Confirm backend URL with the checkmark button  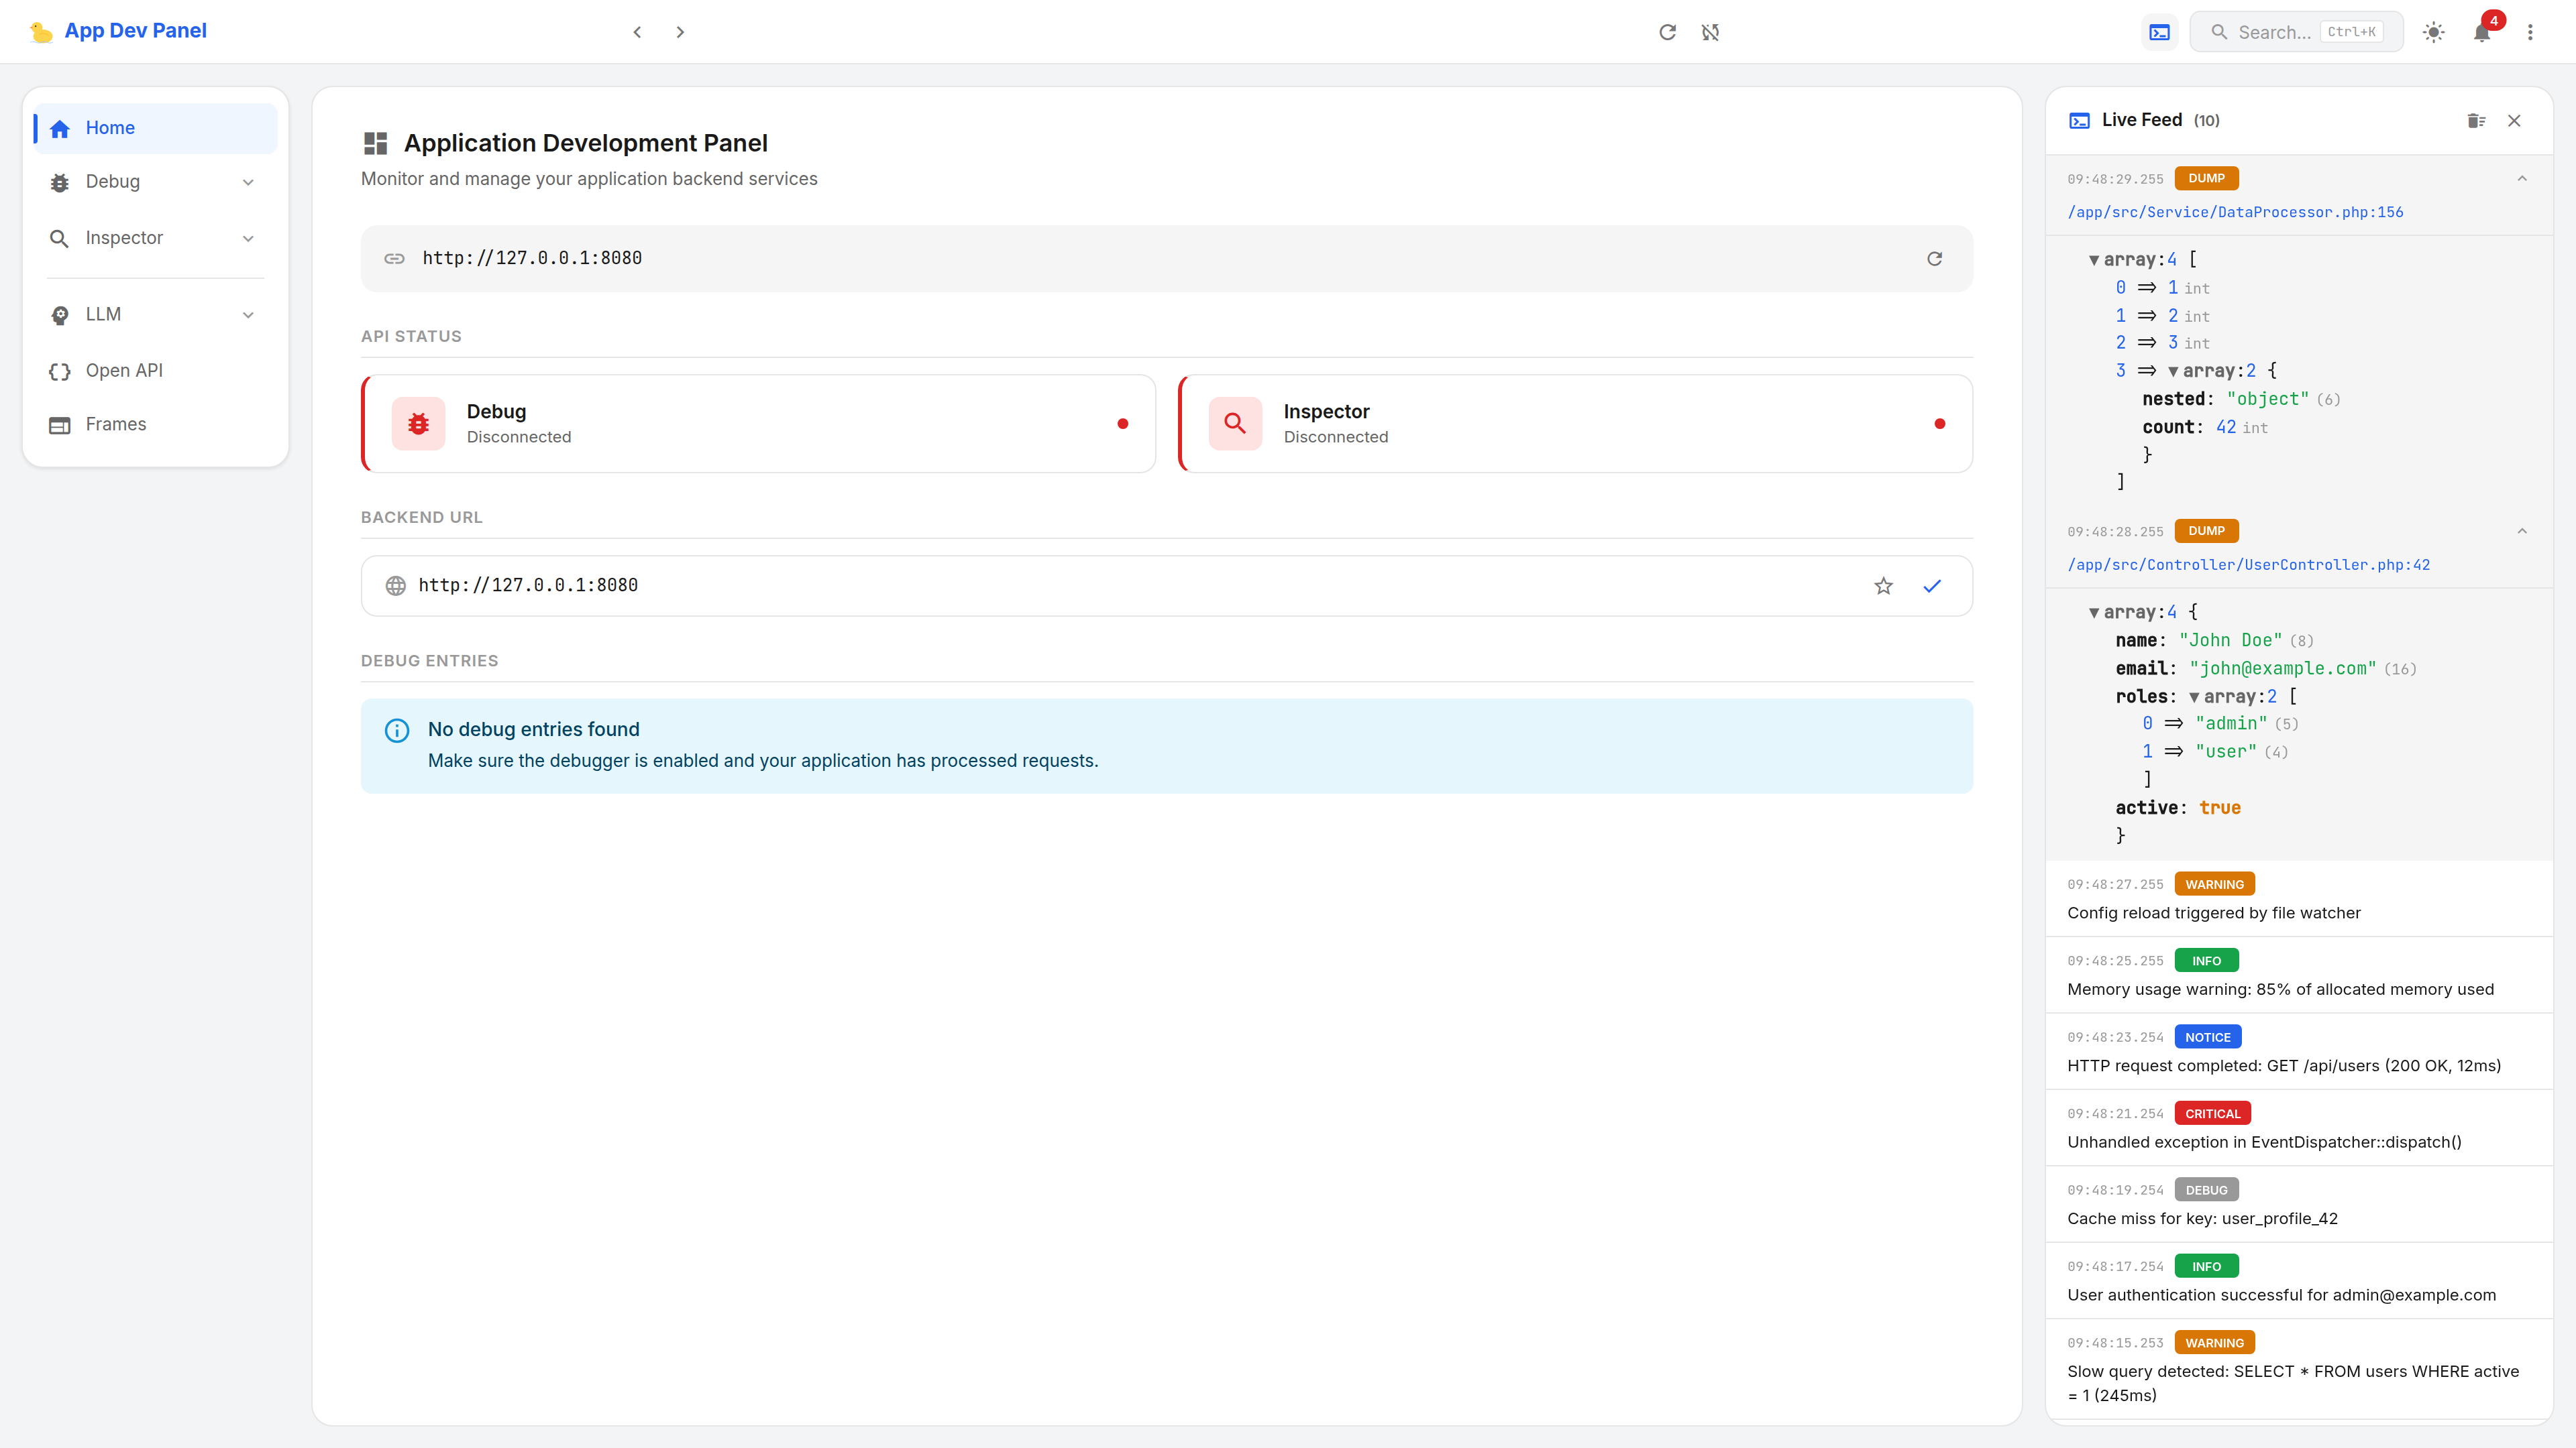click(x=1932, y=586)
